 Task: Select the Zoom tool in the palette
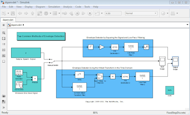(4, 33)
